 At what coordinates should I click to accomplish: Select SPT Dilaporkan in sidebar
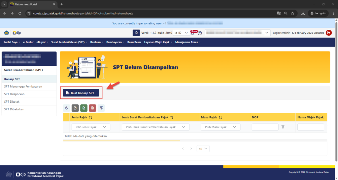pyautogui.click(x=15, y=94)
